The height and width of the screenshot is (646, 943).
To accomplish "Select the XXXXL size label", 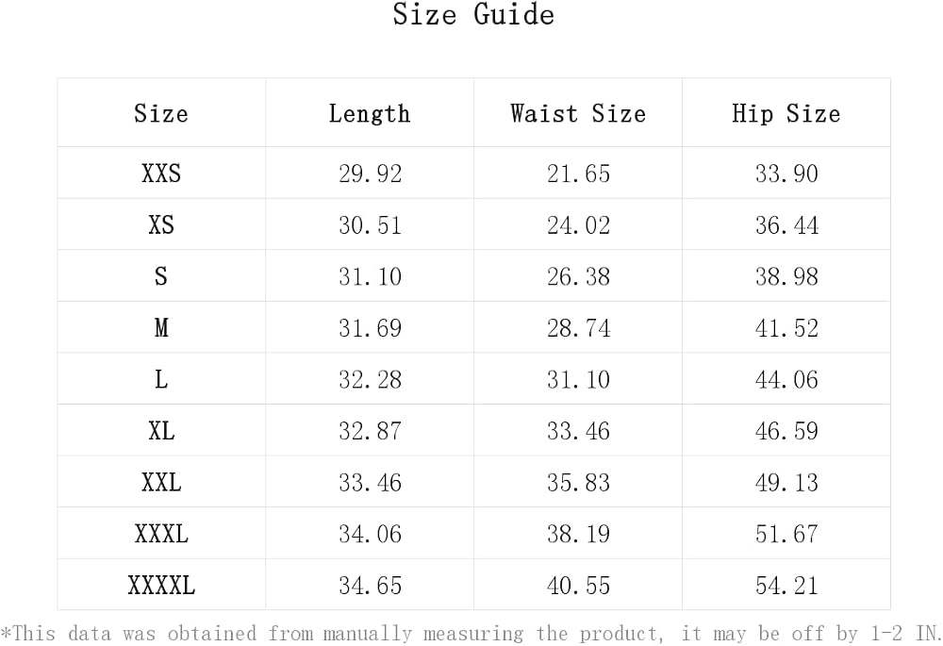I will 161,586.
